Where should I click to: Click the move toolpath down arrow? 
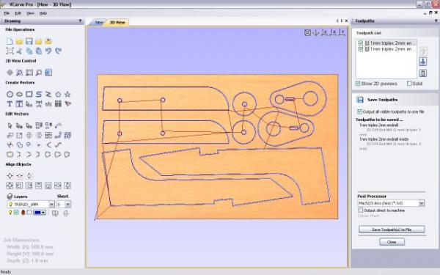tap(423, 62)
